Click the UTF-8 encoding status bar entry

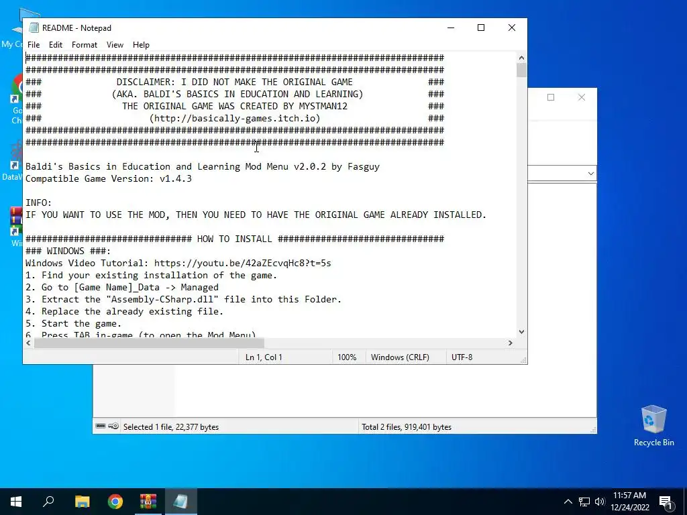[x=462, y=357]
